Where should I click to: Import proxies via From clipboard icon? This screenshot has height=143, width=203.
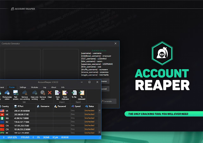(65, 93)
